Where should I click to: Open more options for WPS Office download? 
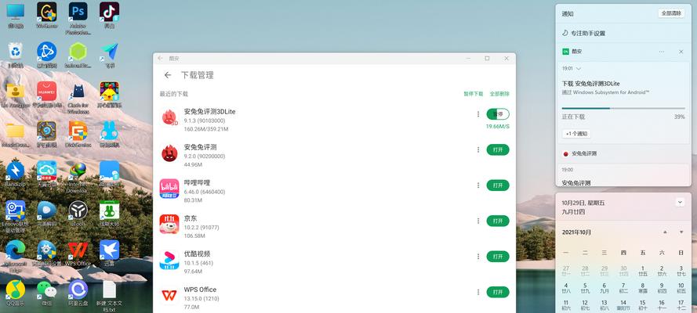pos(478,292)
